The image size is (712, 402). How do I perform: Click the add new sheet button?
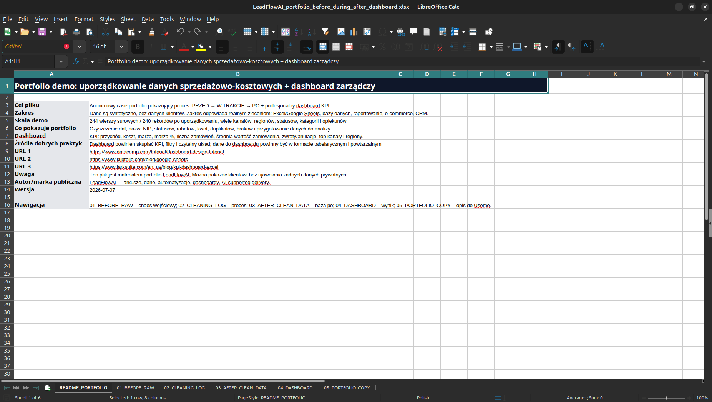48,388
